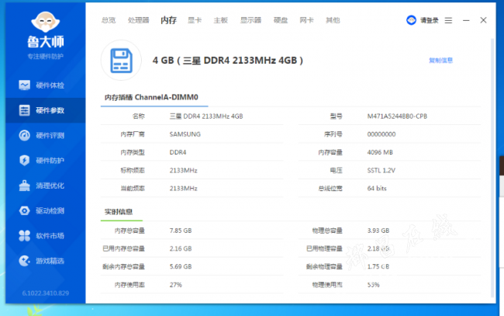Click the heading 4 GB (三星 DDR4 2133MHz 4GB)
This screenshot has width=504, height=316.
(227, 61)
